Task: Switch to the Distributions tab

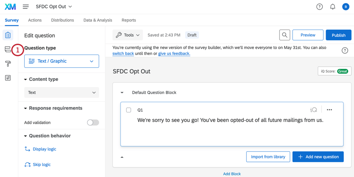Action: pos(62,20)
